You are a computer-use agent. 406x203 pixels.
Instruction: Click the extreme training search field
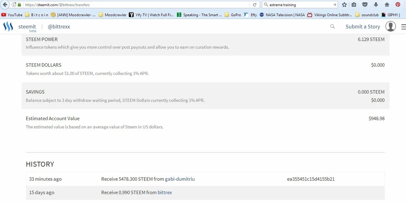pyautogui.click(x=300, y=5)
